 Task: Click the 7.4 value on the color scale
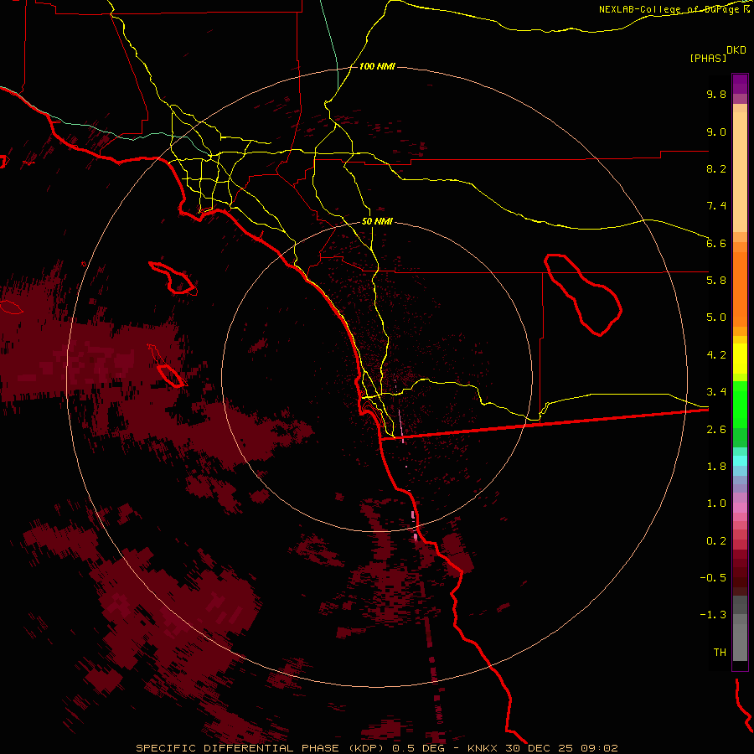click(716, 206)
